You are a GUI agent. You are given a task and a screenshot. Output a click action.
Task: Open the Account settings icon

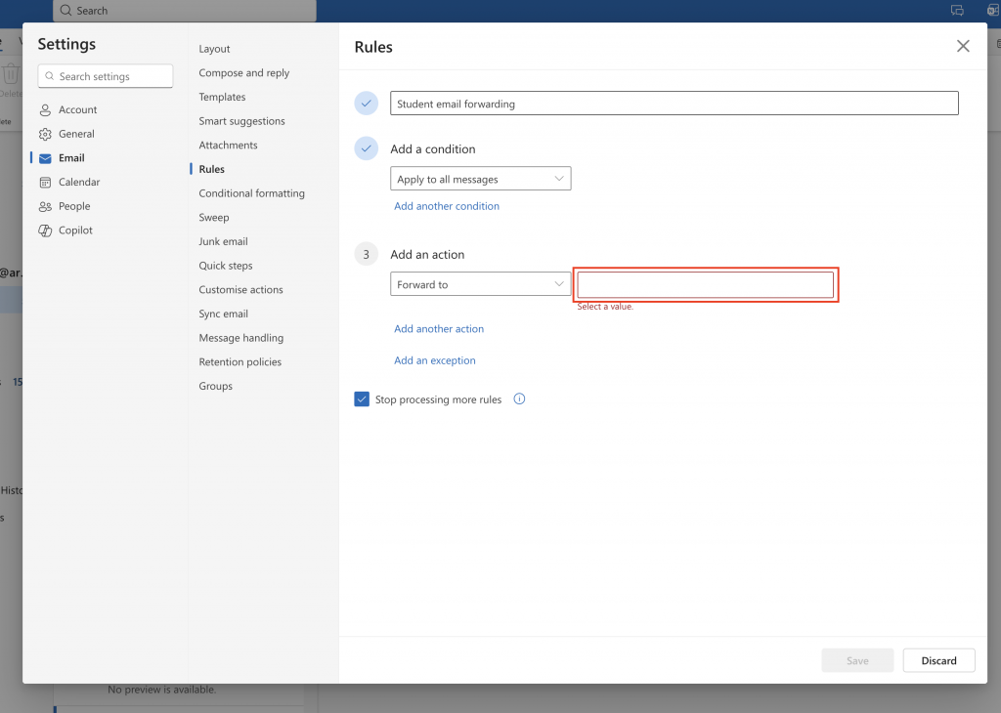tap(47, 109)
